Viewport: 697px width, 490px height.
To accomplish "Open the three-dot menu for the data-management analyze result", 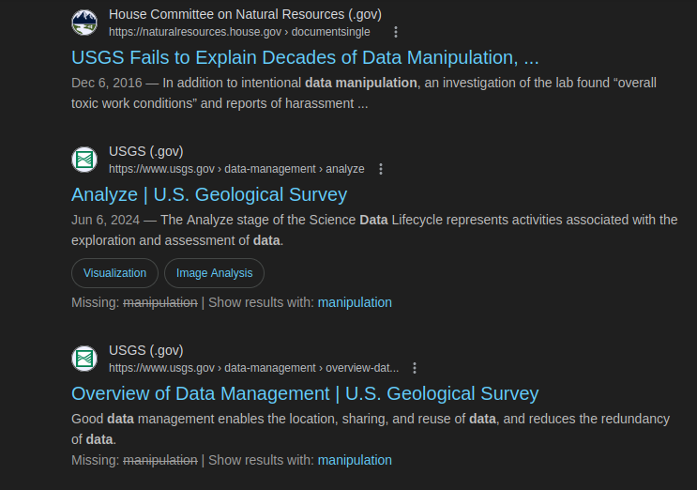I will click(x=381, y=169).
